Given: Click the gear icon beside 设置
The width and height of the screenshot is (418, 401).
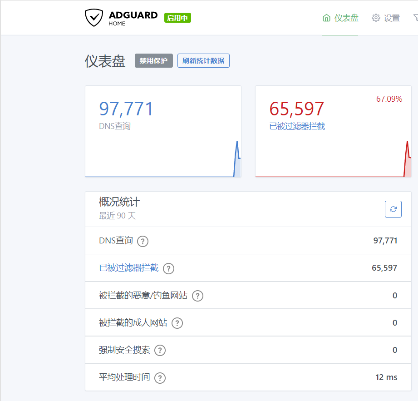Looking at the screenshot, I should click(x=376, y=18).
